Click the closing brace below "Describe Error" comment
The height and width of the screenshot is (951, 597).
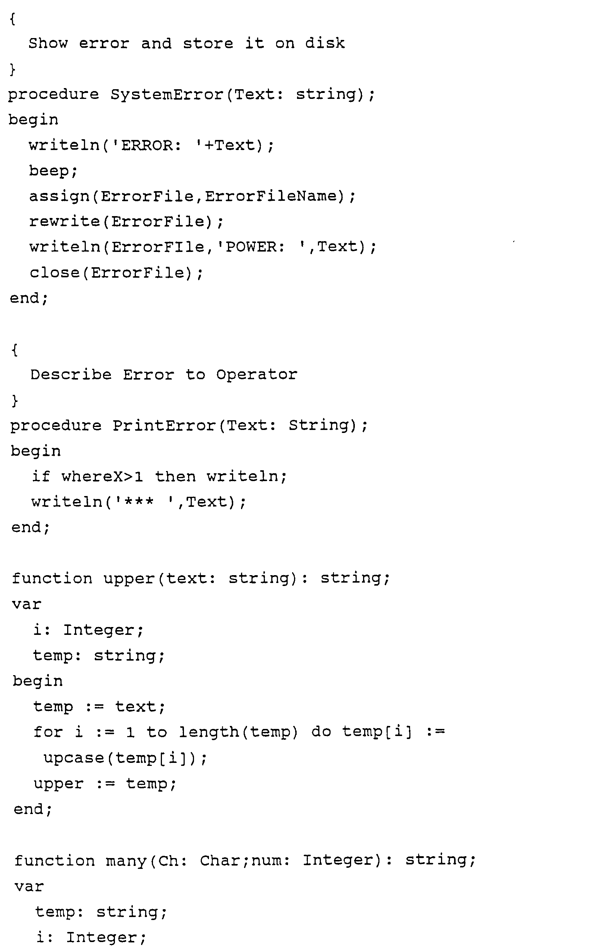pyautogui.click(x=15, y=401)
